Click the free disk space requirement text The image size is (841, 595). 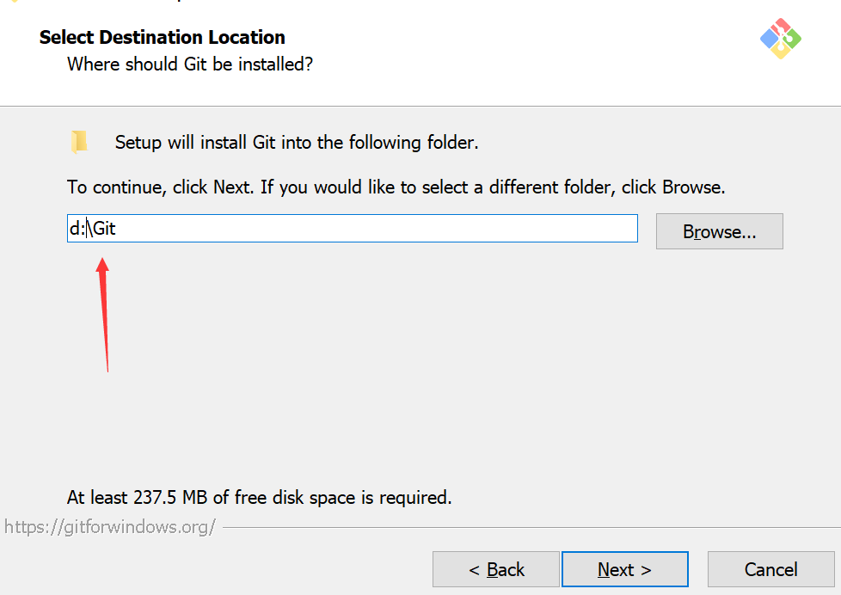point(259,497)
